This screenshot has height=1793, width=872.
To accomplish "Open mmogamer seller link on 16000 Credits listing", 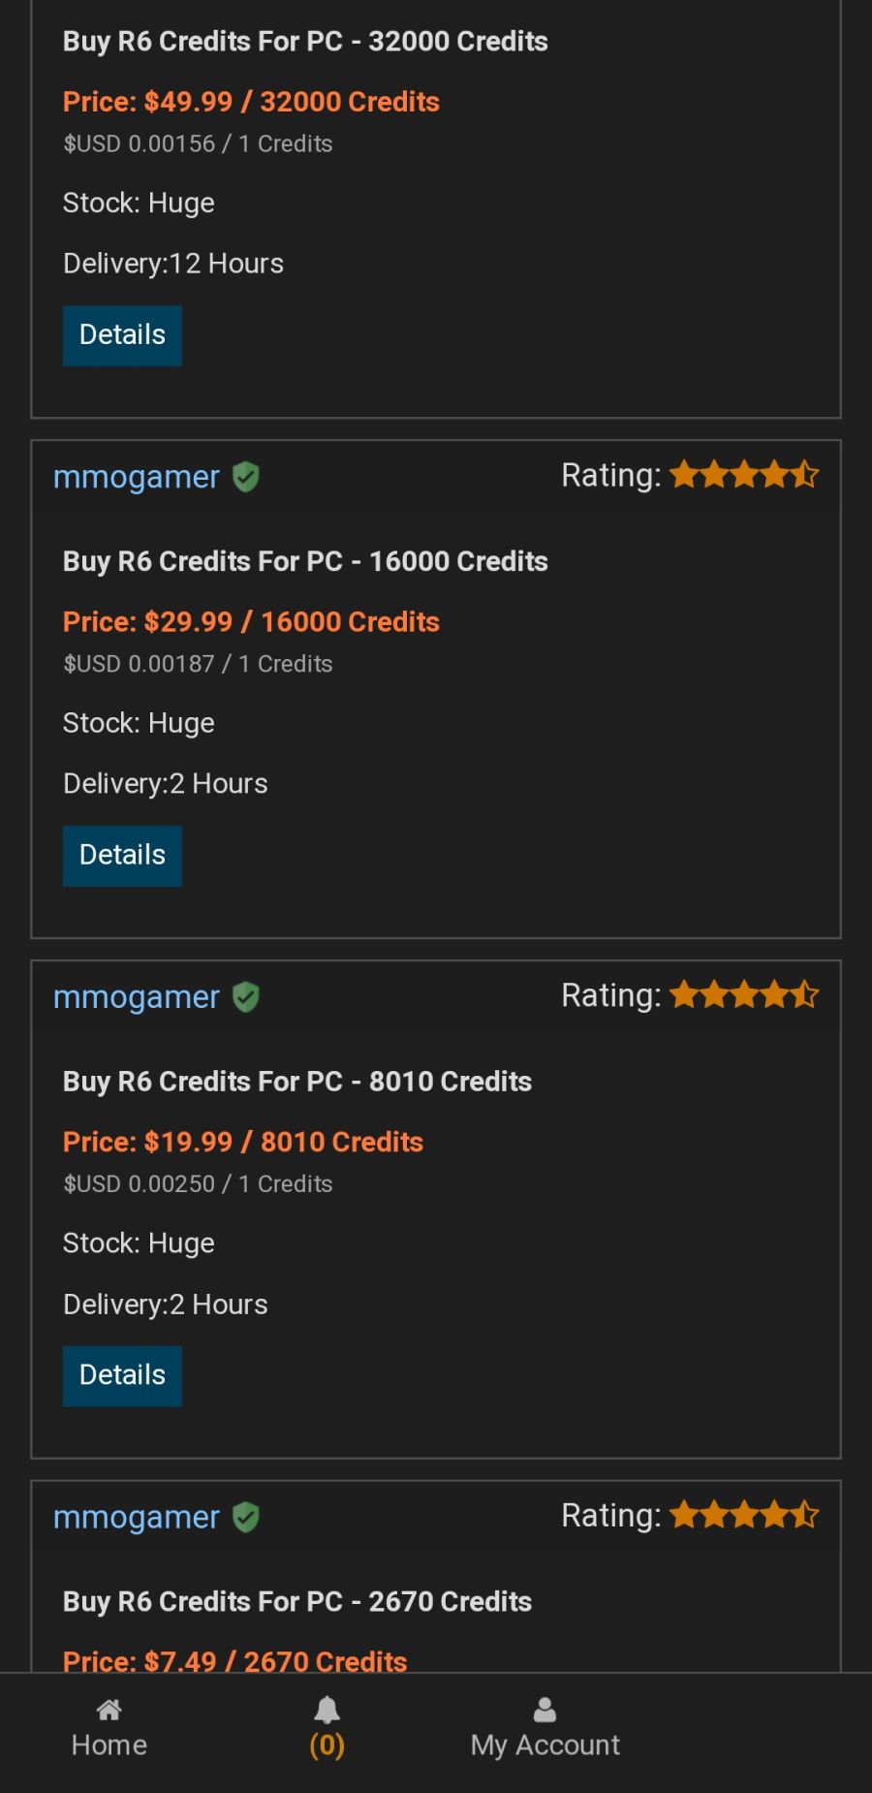I will [137, 478].
